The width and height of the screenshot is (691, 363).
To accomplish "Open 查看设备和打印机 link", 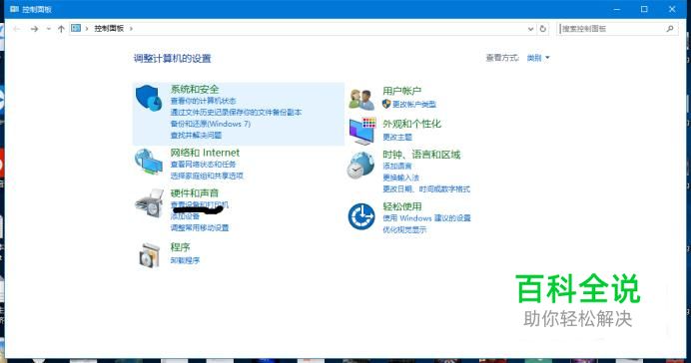I will (200, 205).
